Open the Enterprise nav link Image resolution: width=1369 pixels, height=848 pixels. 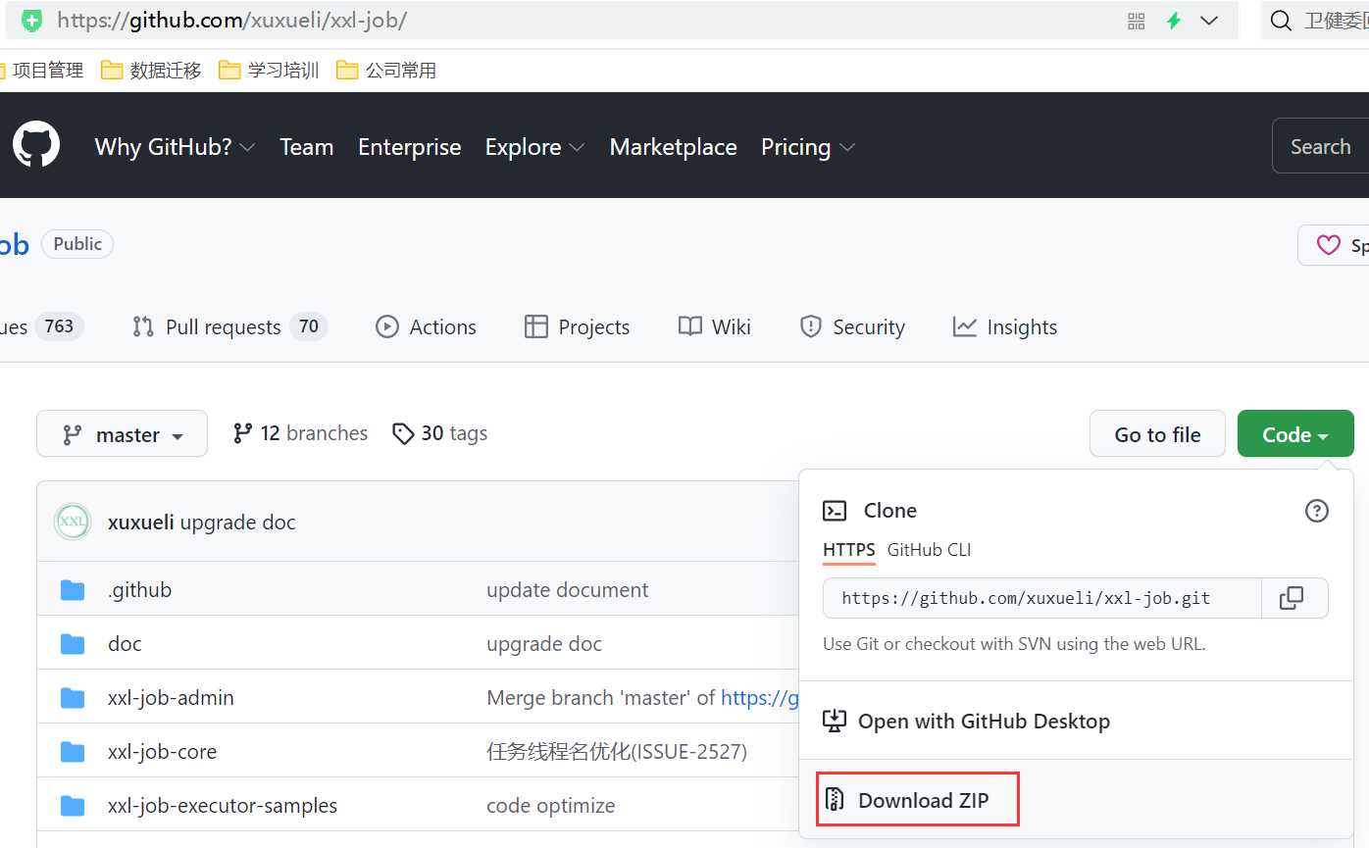[x=410, y=147]
